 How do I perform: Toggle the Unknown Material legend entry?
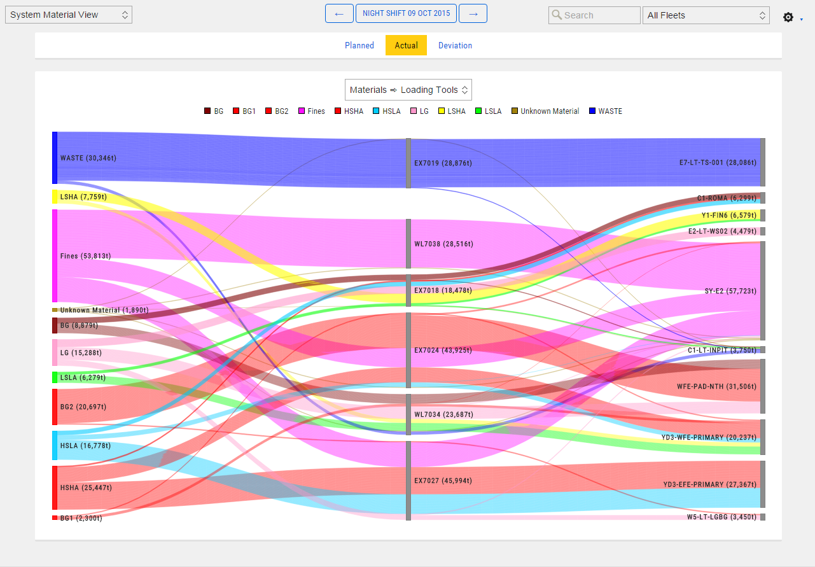[545, 111]
